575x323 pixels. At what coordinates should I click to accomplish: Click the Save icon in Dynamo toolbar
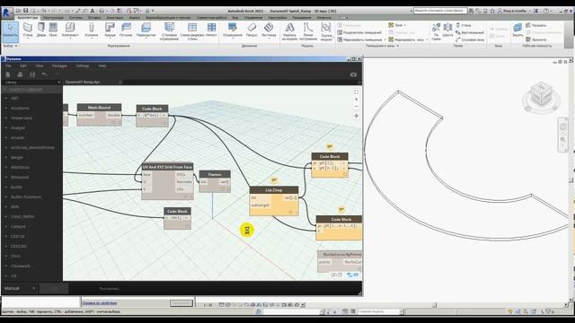coord(32,74)
